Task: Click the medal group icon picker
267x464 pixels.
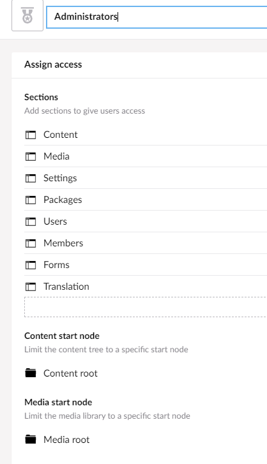Action: [x=27, y=15]
